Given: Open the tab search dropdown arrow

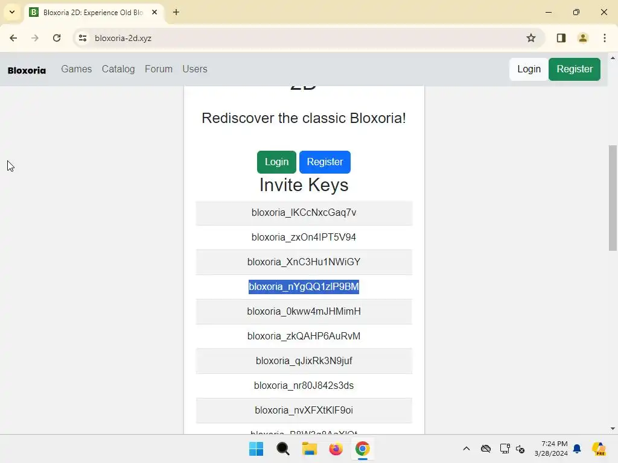Looking at the screenshot, I should point(12,12).
